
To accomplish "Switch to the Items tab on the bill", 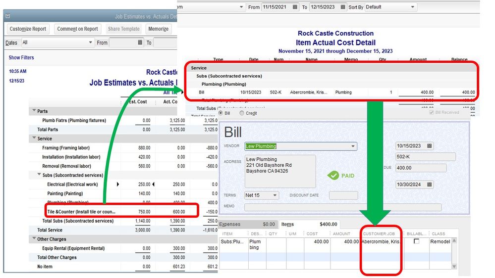I will coord(309,224).
